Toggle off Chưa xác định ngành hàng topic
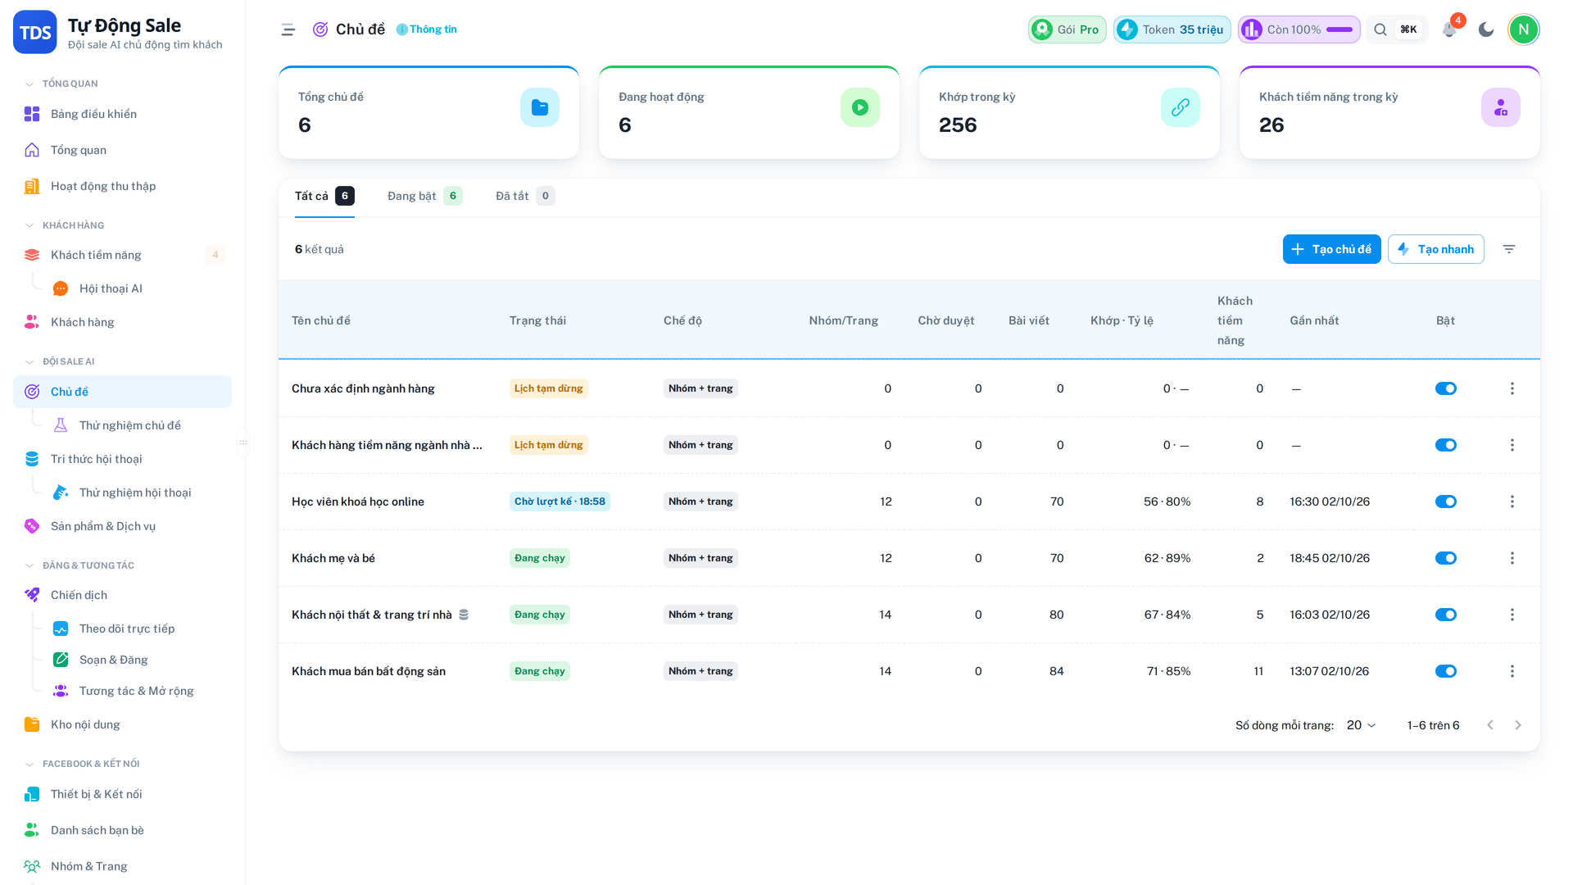 [1446, 388]
